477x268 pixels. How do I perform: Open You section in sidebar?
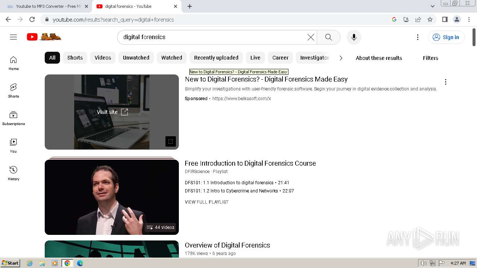pos(13,146)
